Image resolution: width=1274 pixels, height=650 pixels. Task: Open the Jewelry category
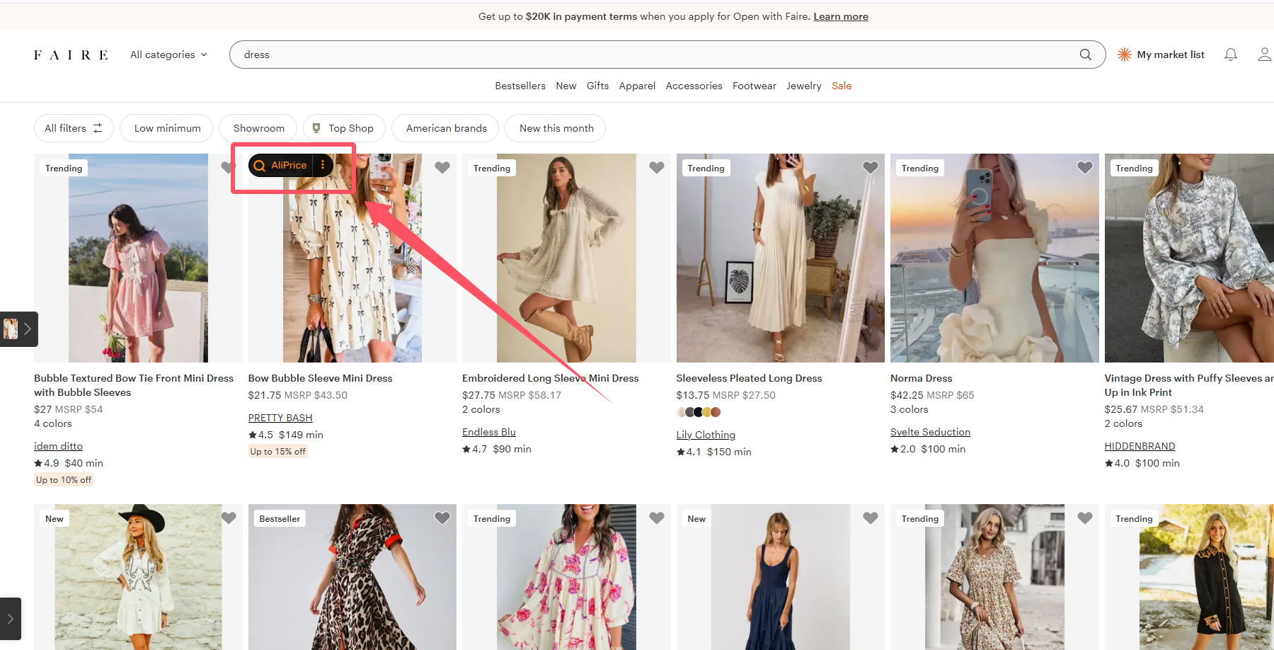click(x=804, y=86)
